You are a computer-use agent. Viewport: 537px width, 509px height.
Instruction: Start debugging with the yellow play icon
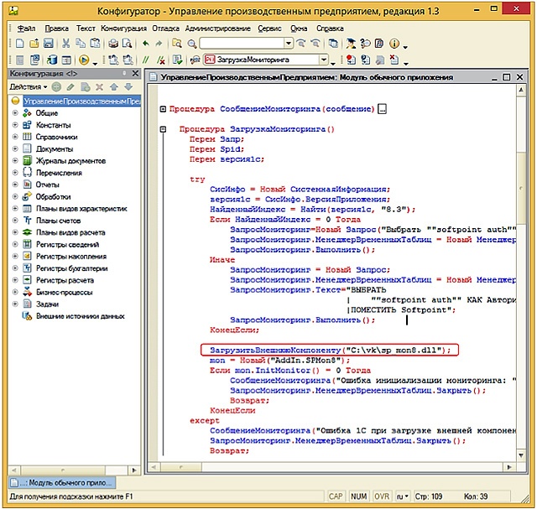click(84, 60)
